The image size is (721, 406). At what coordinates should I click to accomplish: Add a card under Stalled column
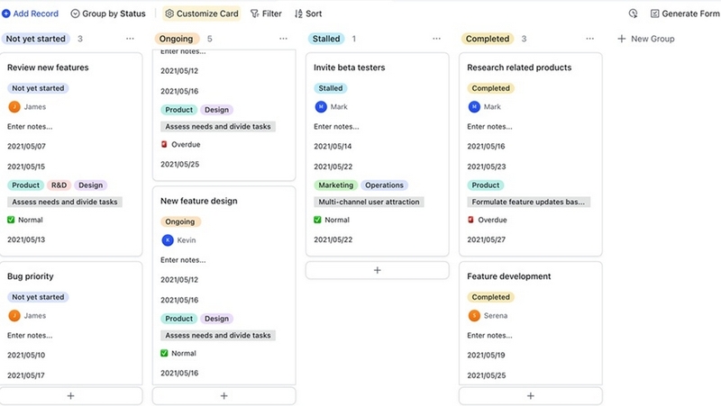point(377,270)
